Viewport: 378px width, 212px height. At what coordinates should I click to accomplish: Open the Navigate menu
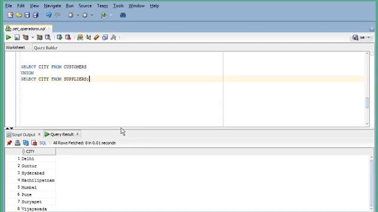[x=53, y=6]
